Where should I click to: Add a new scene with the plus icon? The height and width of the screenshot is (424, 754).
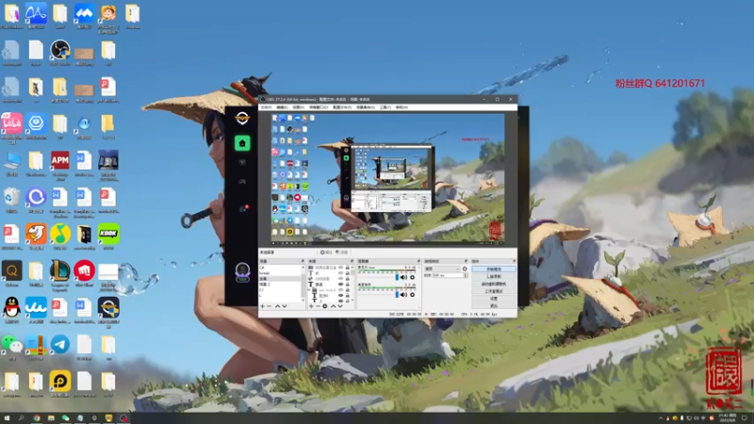(263, 306)
